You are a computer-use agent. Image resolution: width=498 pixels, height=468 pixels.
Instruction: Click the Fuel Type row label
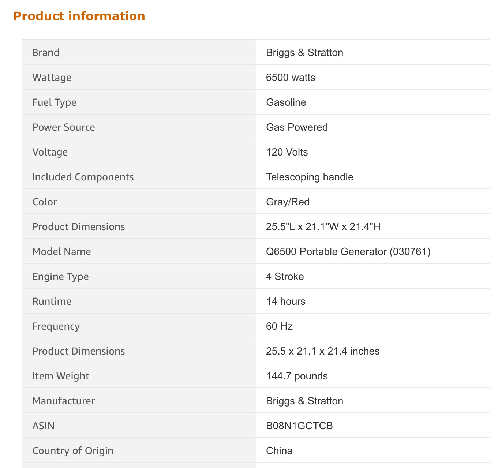[x=54, y=102]
